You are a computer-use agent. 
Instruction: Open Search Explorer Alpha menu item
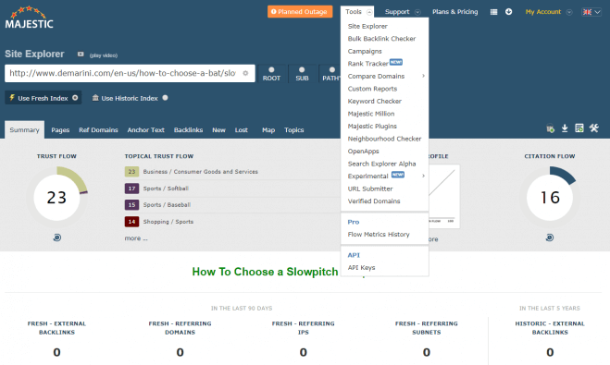381,164
